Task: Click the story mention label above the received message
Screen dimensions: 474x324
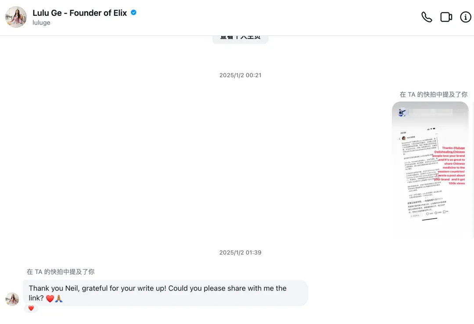Action: [61, 272]
